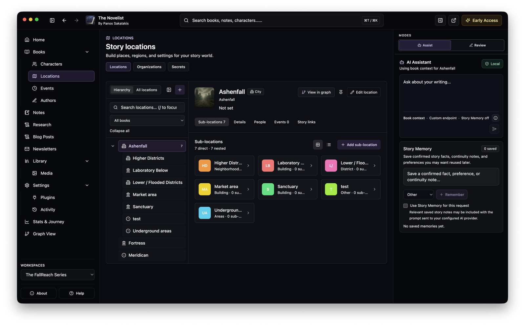Toggle the hierarchy panel layout icon

tap(169, 90)
